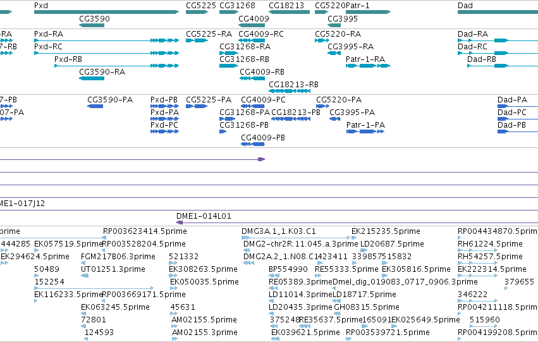Click the Dad-RC transcript label
This screenshot has width=538, height=342.
click(472, 47)
